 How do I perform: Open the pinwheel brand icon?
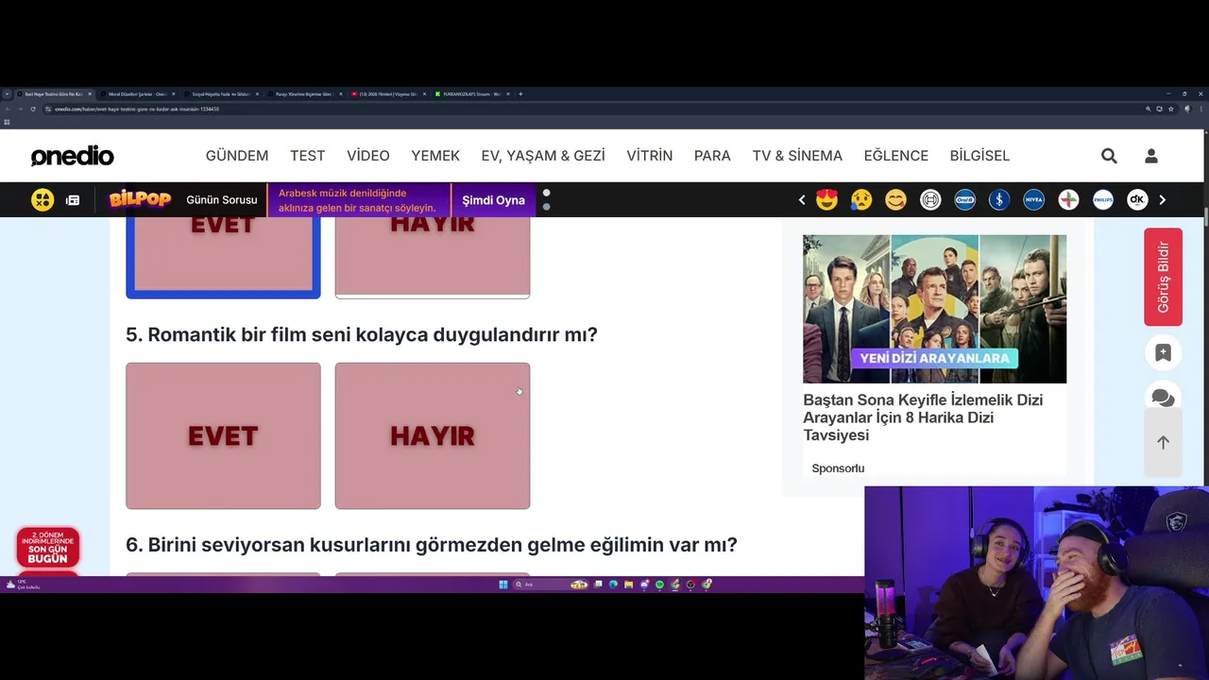1068,199
